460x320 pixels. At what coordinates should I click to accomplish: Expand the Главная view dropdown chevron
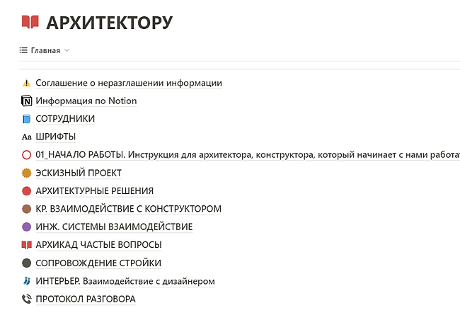click(67, 51)
